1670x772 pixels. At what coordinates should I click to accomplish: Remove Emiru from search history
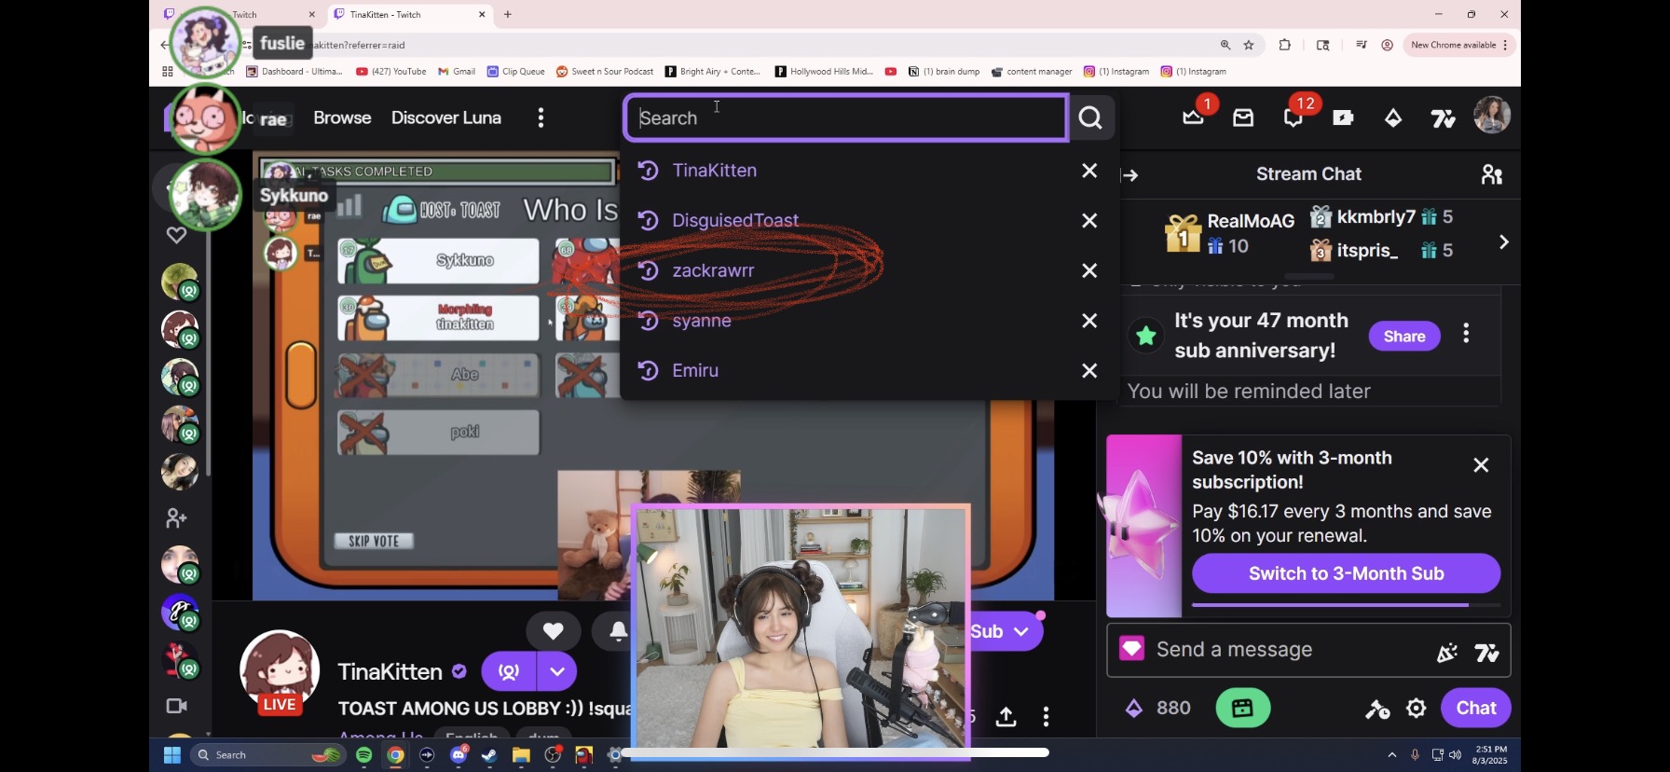click(x=1089, y=370)
